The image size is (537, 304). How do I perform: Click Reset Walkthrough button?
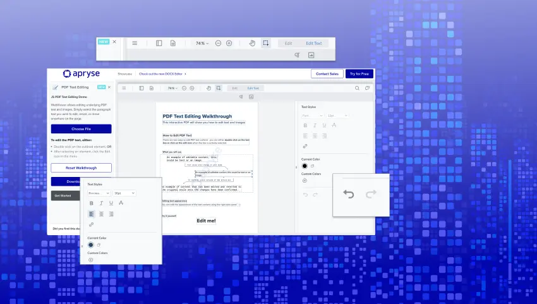coord(81,168)
